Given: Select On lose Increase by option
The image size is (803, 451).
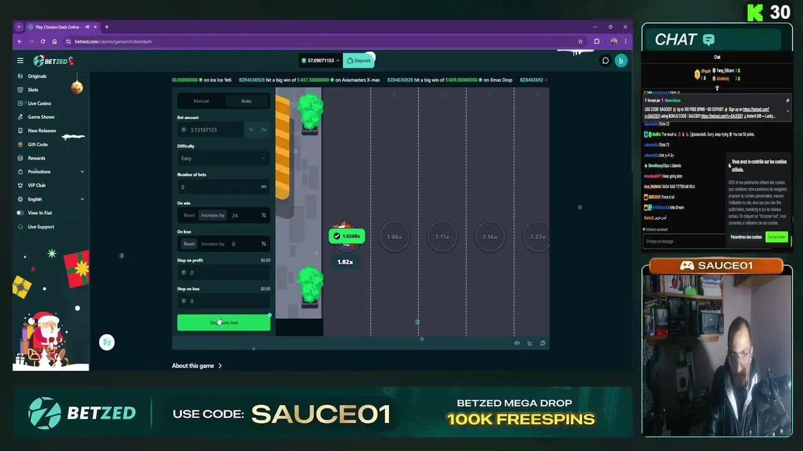Looking at the screenshot, I should click(x=213, y=244).
